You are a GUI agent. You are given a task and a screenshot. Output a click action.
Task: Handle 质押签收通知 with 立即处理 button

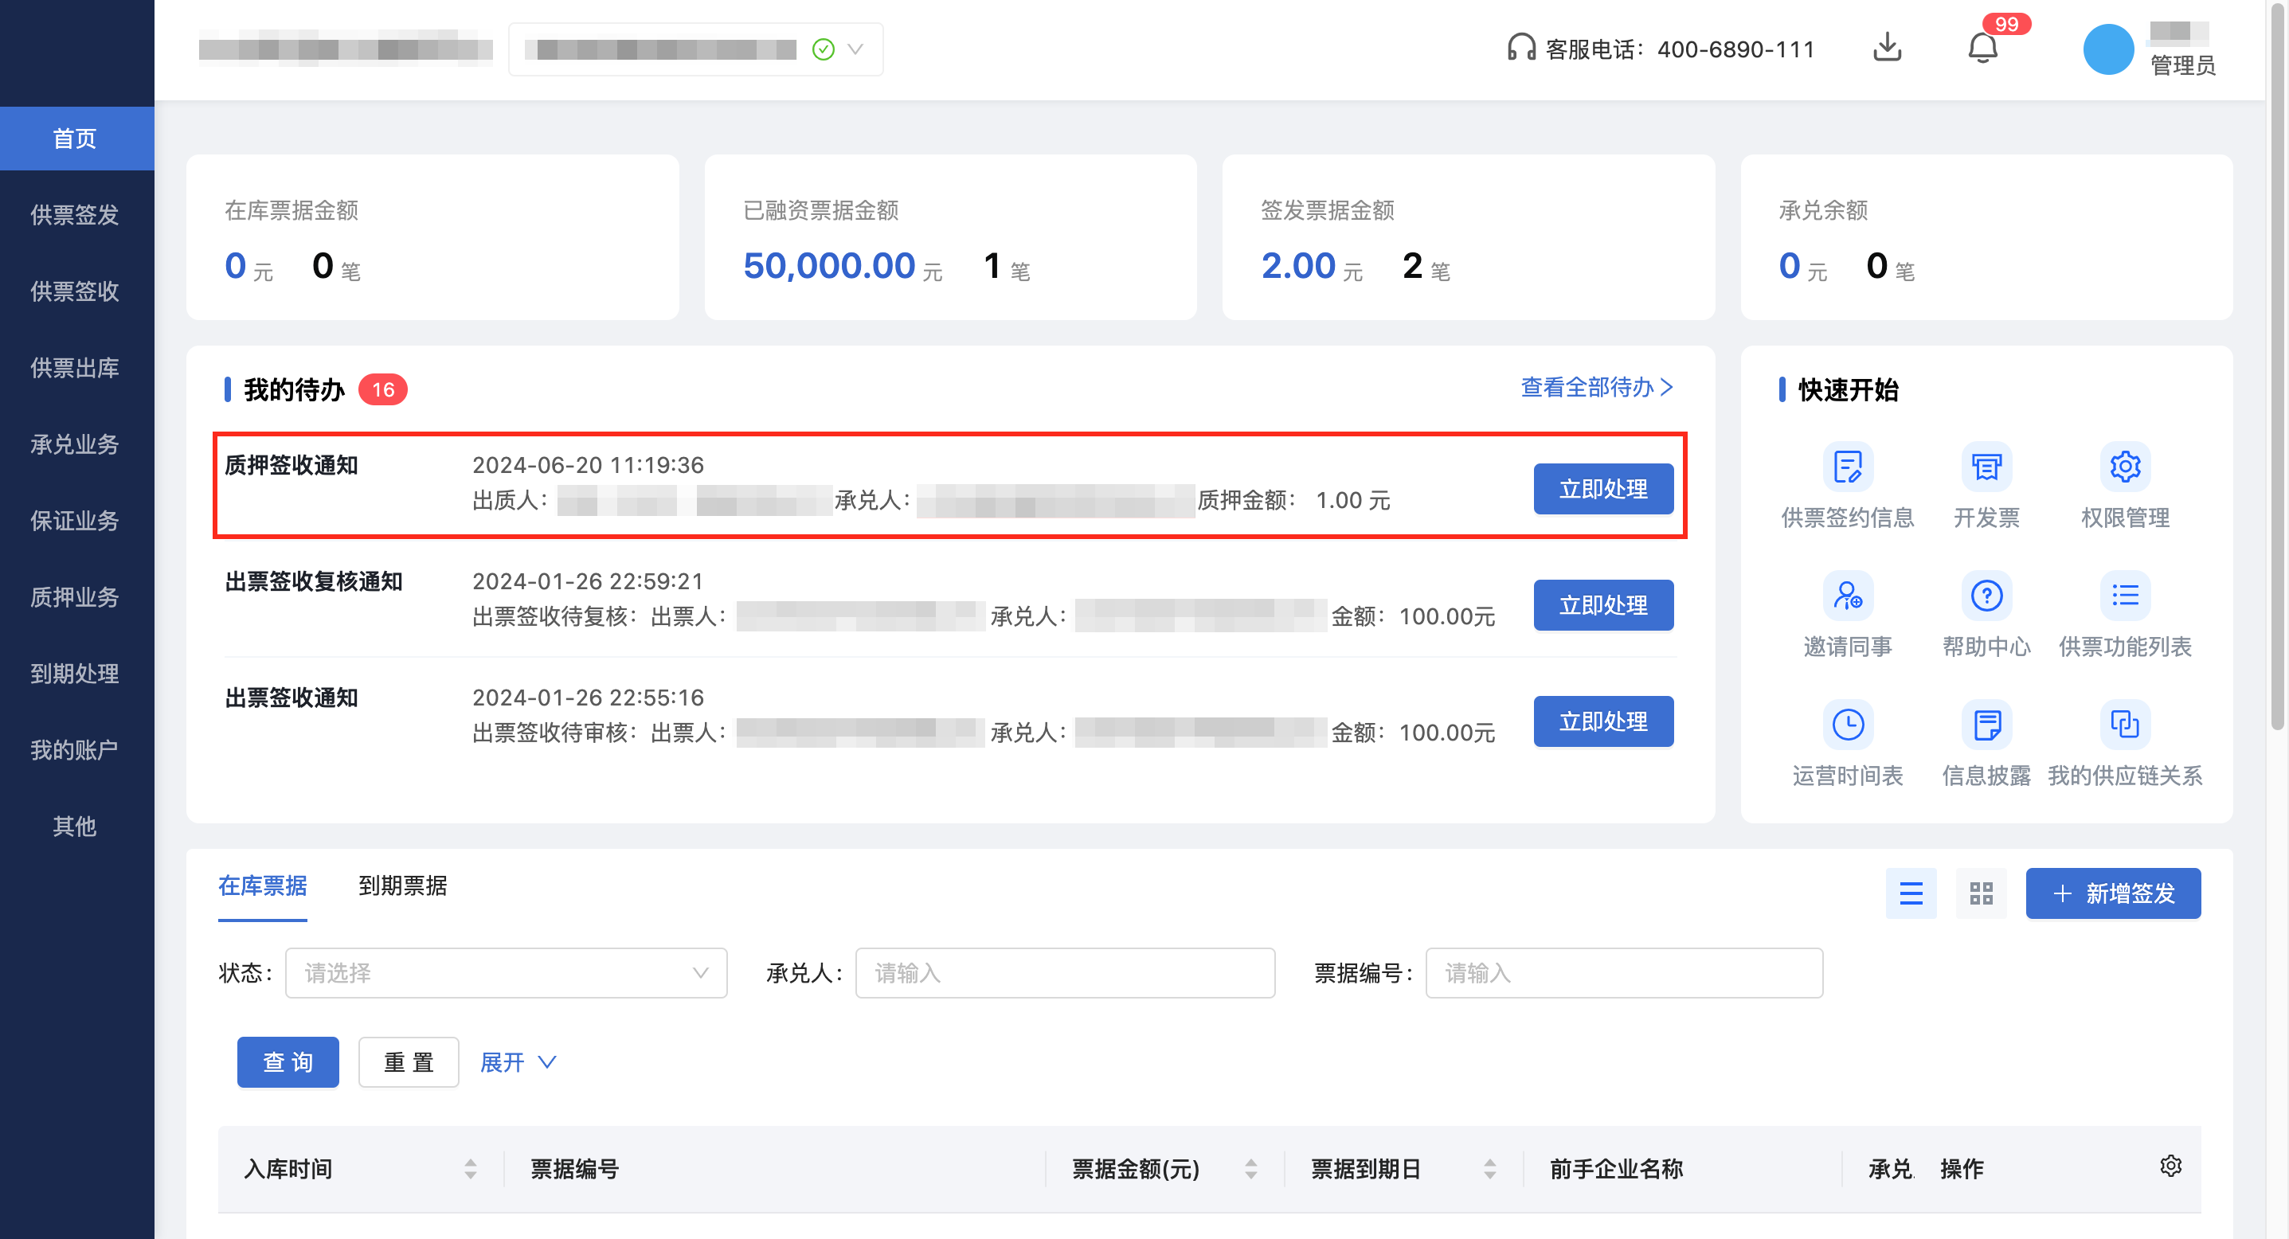pos(1602,488)
